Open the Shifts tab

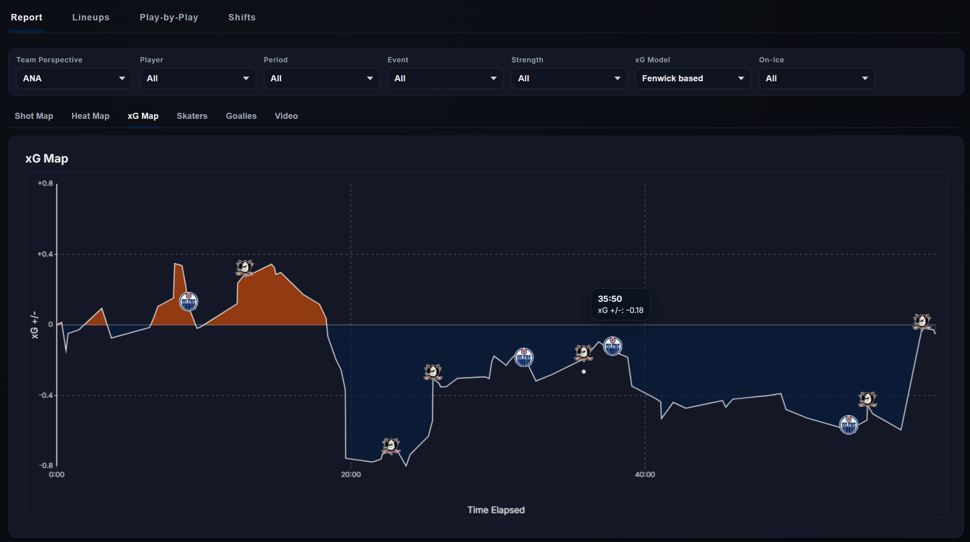pyautogui.click(x=242, y=17)
